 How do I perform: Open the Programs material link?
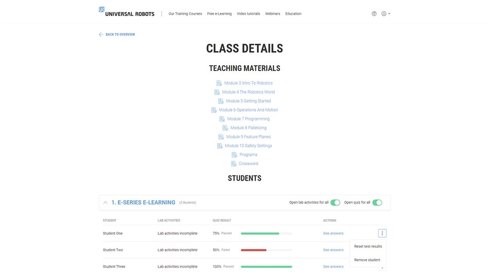pos(248,155)
